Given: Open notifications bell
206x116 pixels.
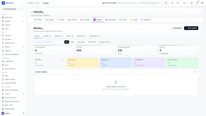Looking at the screenshot, I should [197, 3].
